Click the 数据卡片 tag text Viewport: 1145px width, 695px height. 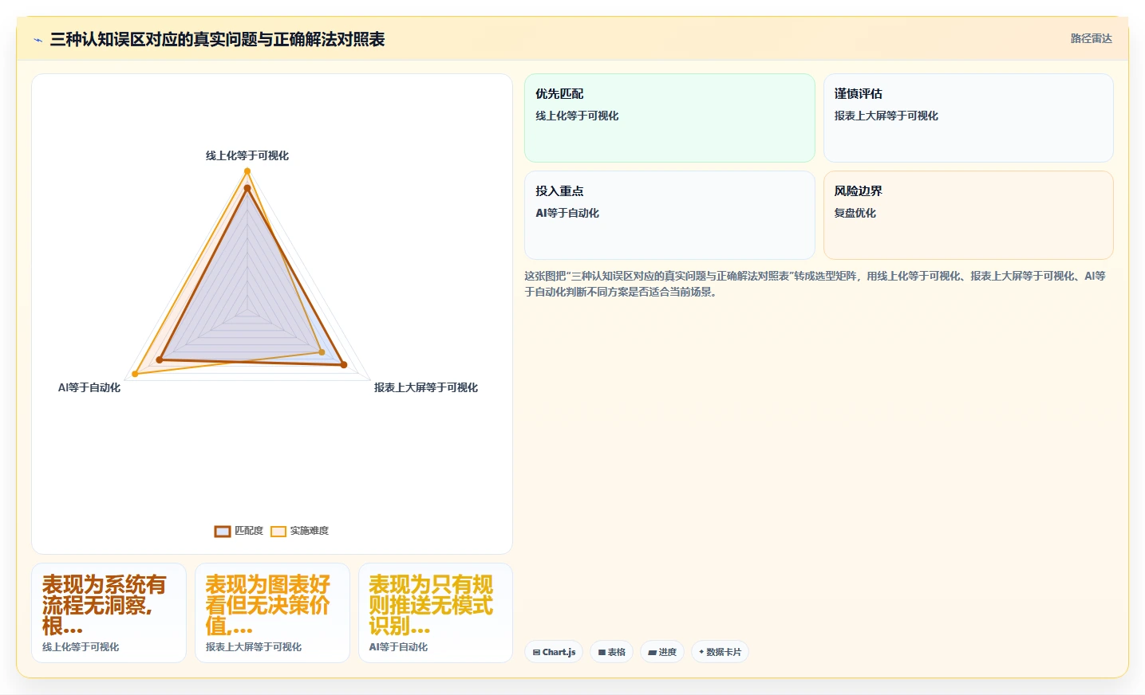point(724,652)
